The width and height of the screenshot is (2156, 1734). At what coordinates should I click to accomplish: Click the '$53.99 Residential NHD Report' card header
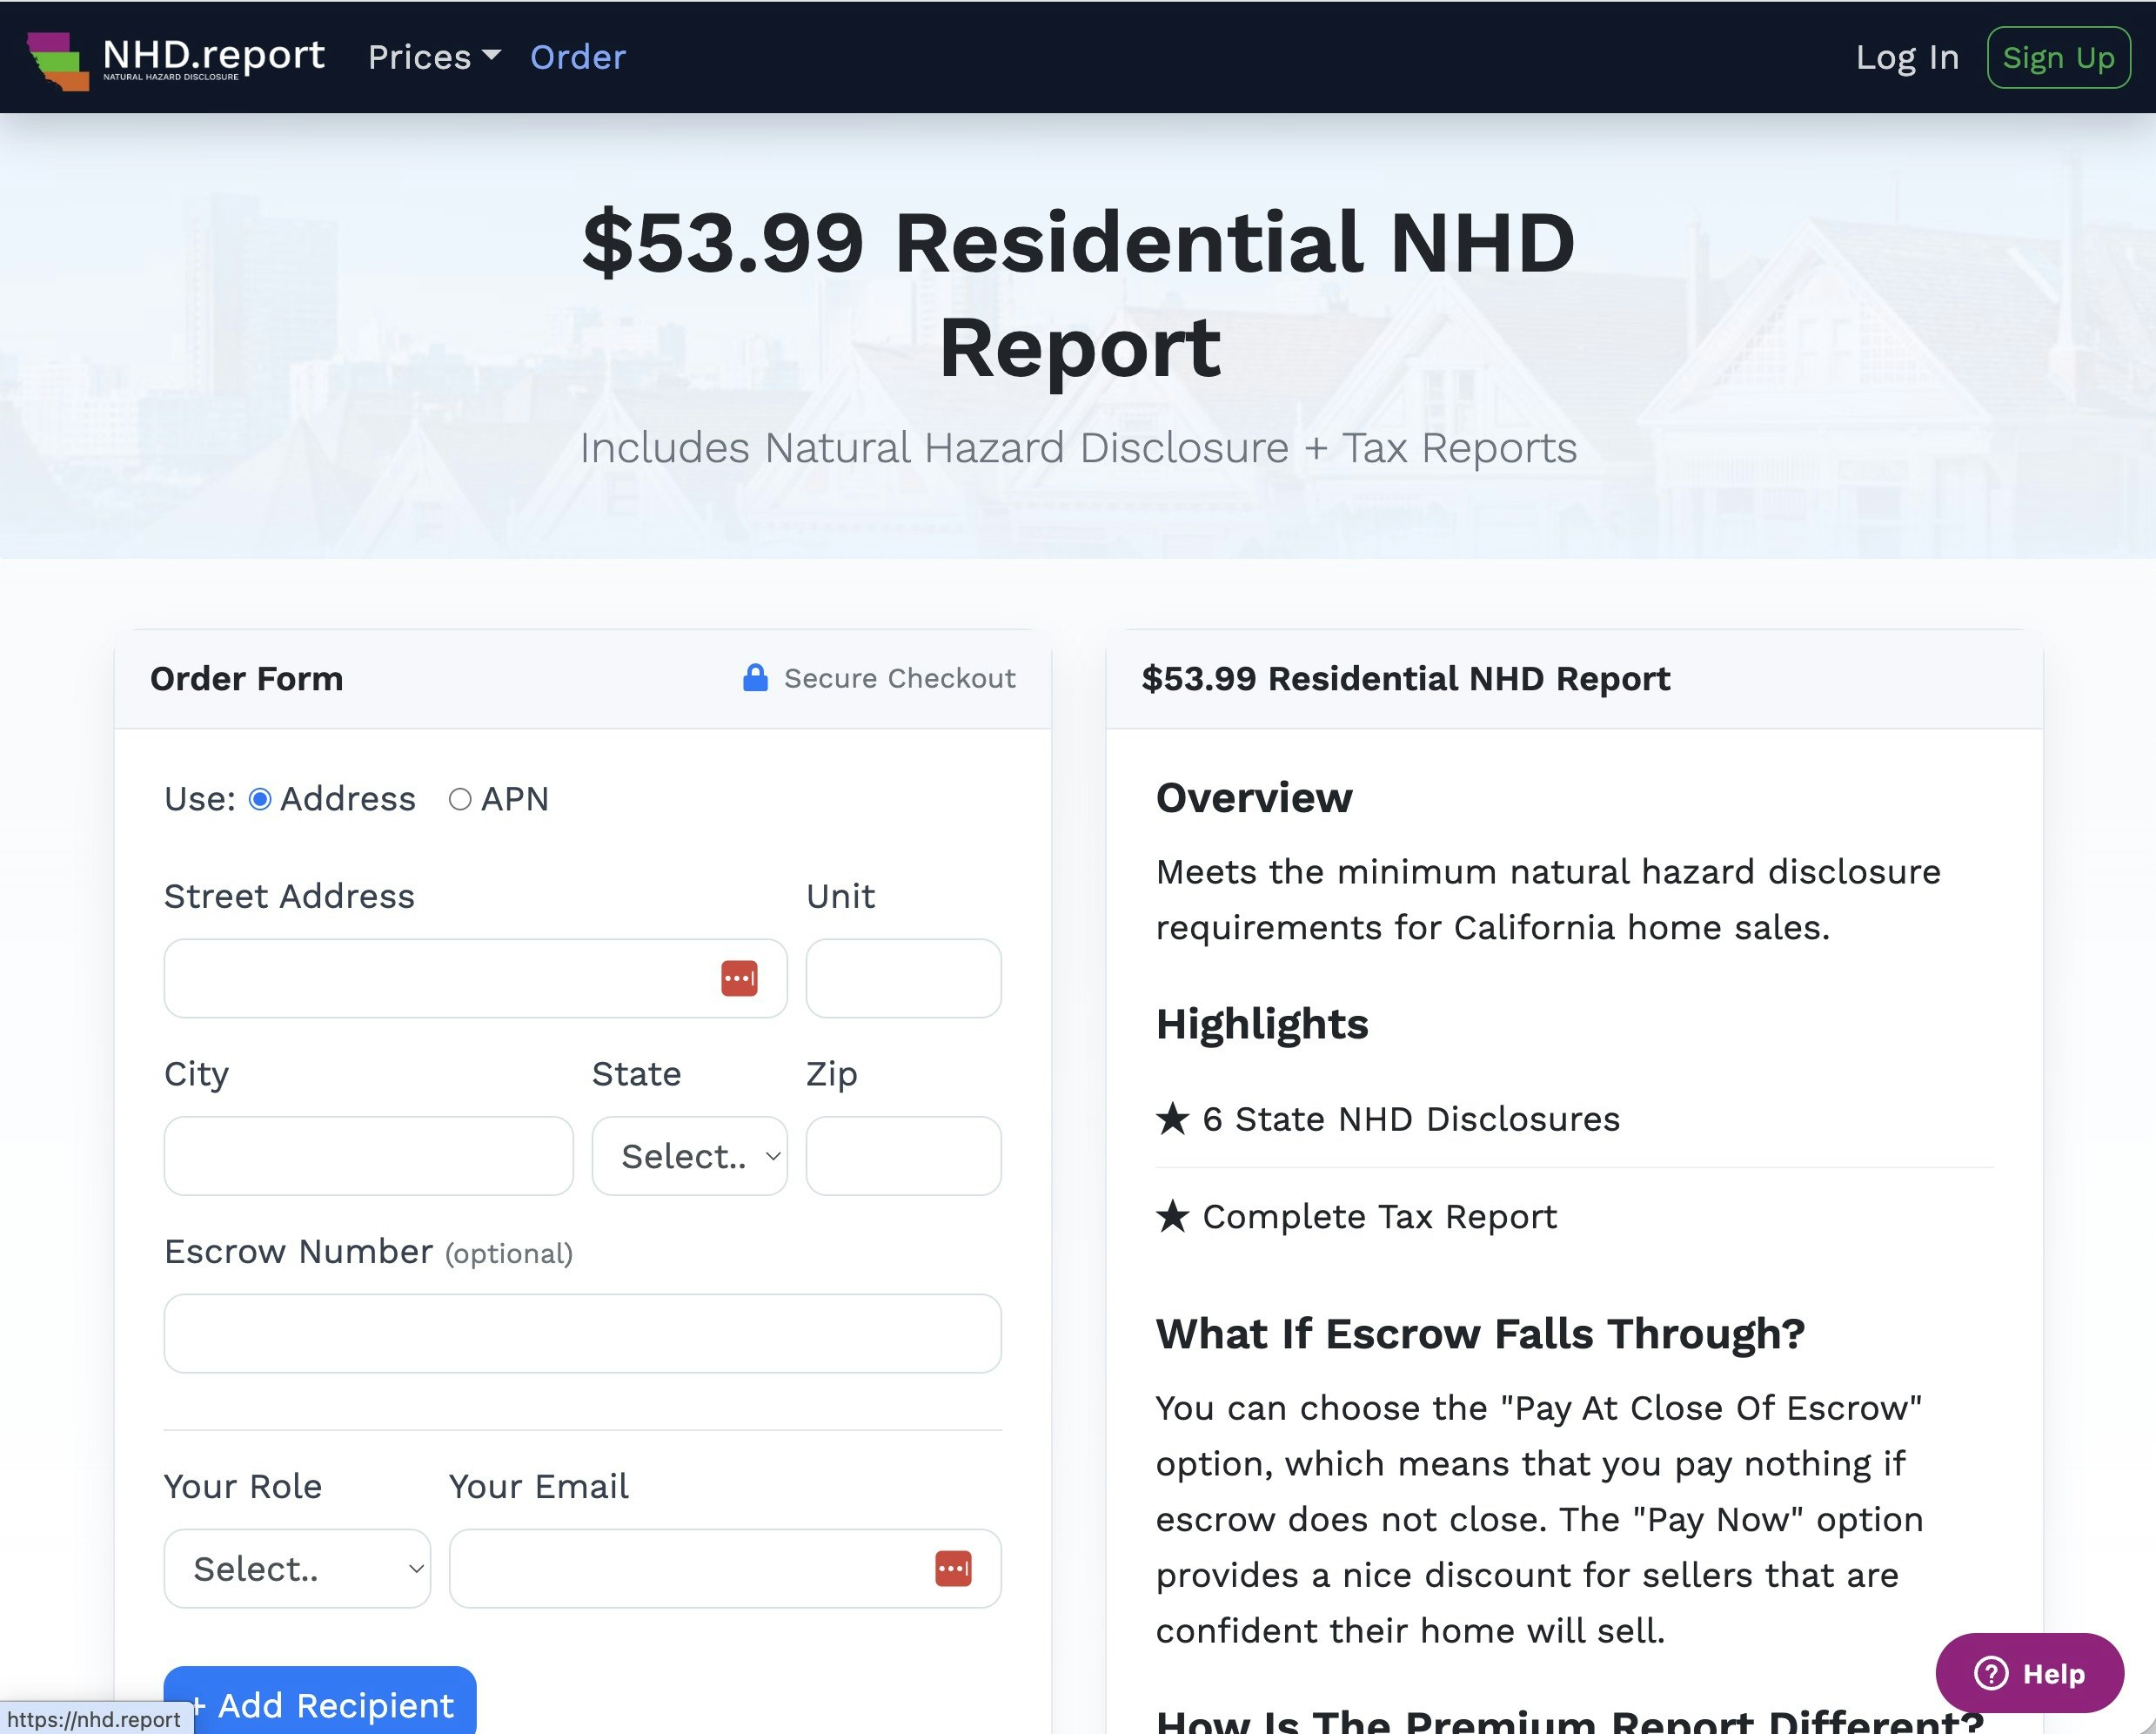[x=1406, y=678]
